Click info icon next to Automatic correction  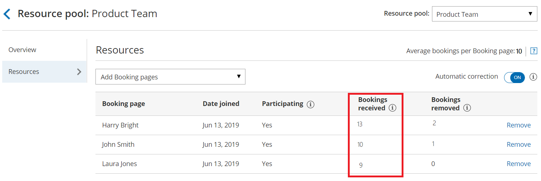click(533, 77)
